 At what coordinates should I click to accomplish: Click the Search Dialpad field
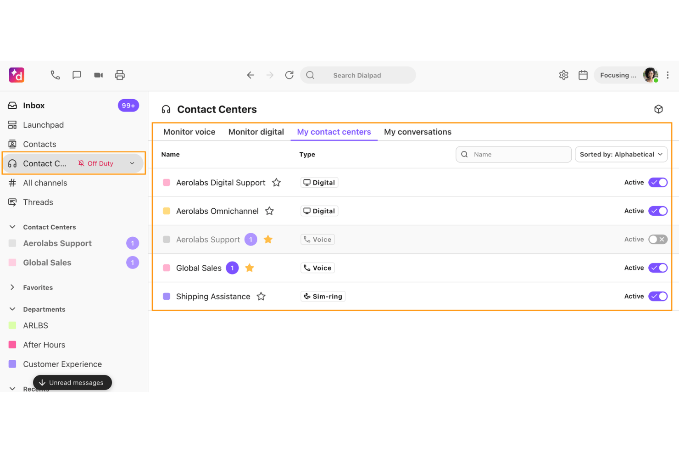click(358, 75)
